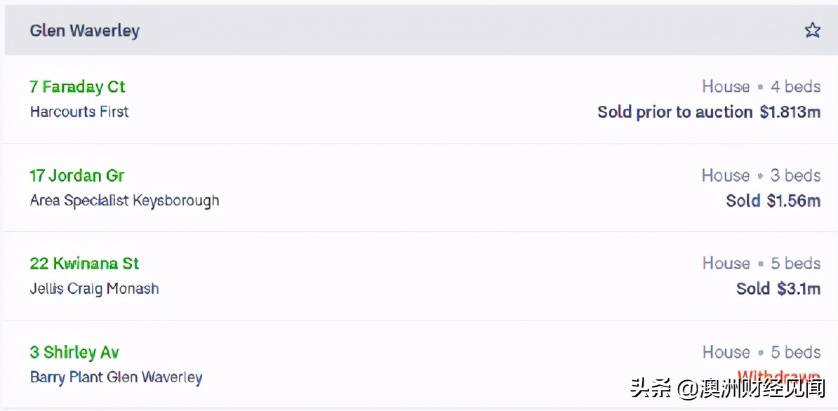The width and height of the screenshot is (838, 411).
Task: Star the Glen Waverley suburb
Action: (812, 30)
